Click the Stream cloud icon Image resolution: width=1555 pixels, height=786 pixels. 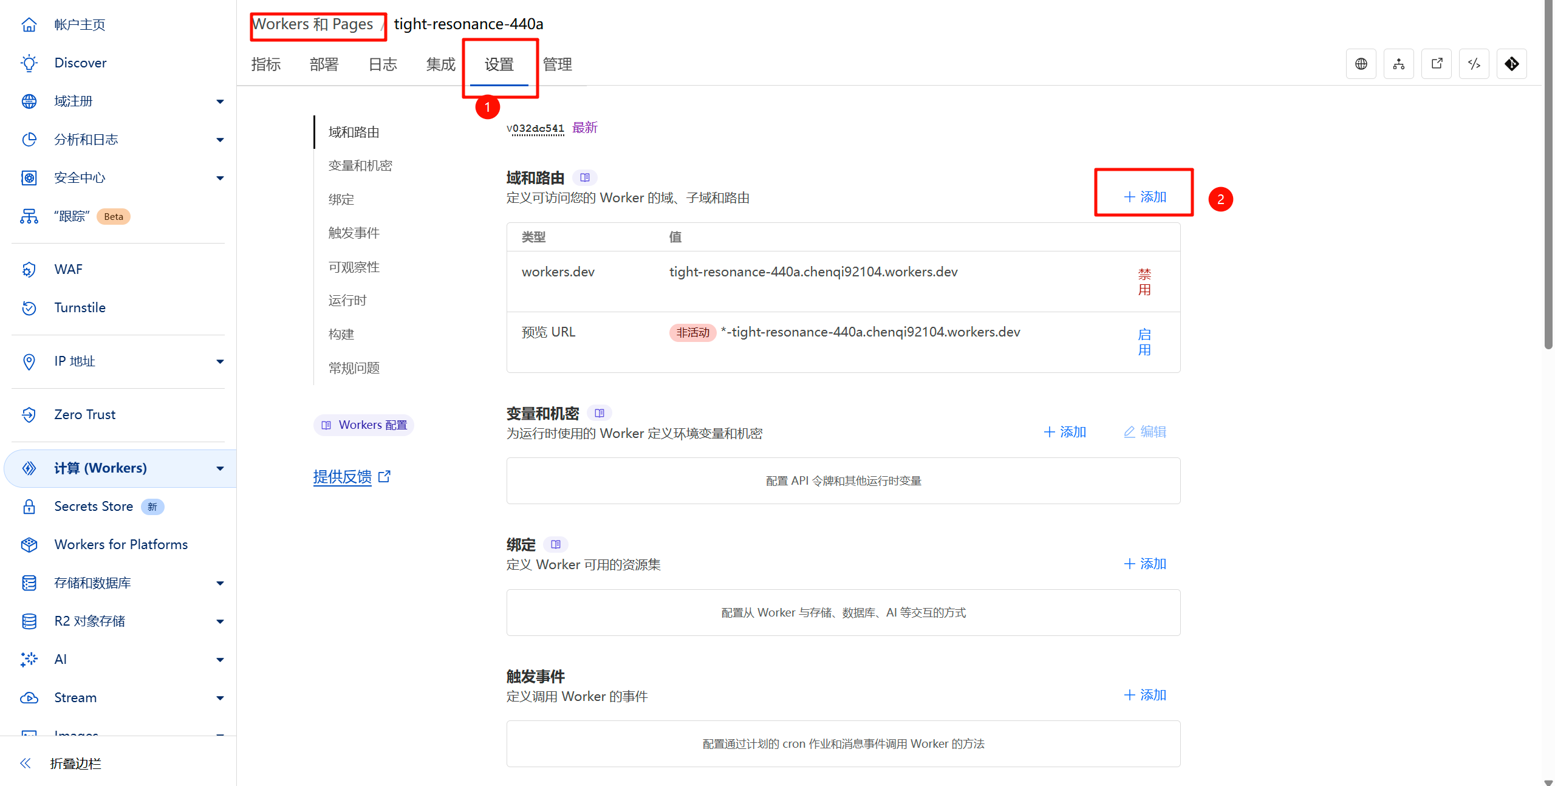click(29, 698)
